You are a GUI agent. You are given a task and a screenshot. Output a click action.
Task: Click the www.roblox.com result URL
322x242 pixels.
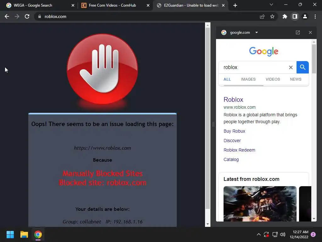point(239,107)
